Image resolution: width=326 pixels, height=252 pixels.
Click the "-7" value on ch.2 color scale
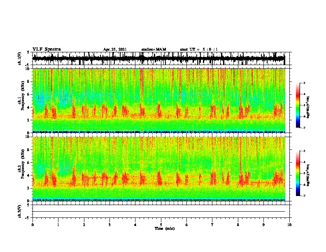(x=304, y=196)
